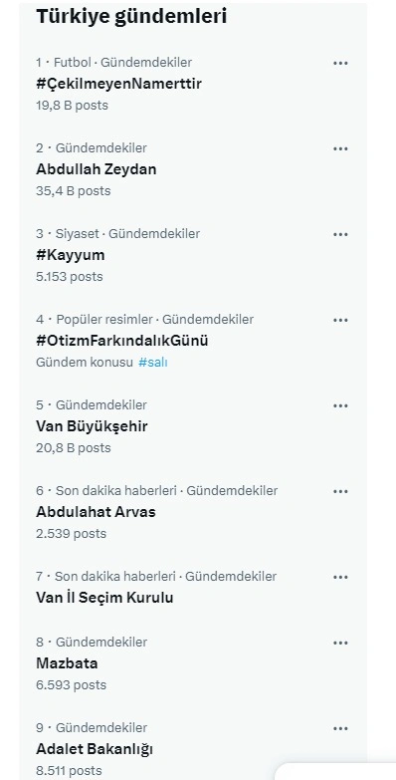Click the Türkiye gündemleri heading
The height and width of the screenshot is (780, 396).
(131, 16)
